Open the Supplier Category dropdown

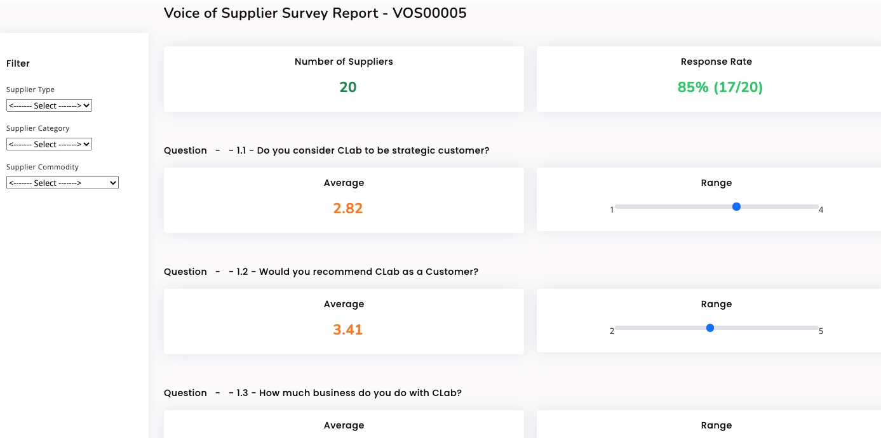[x=49, y=144]
